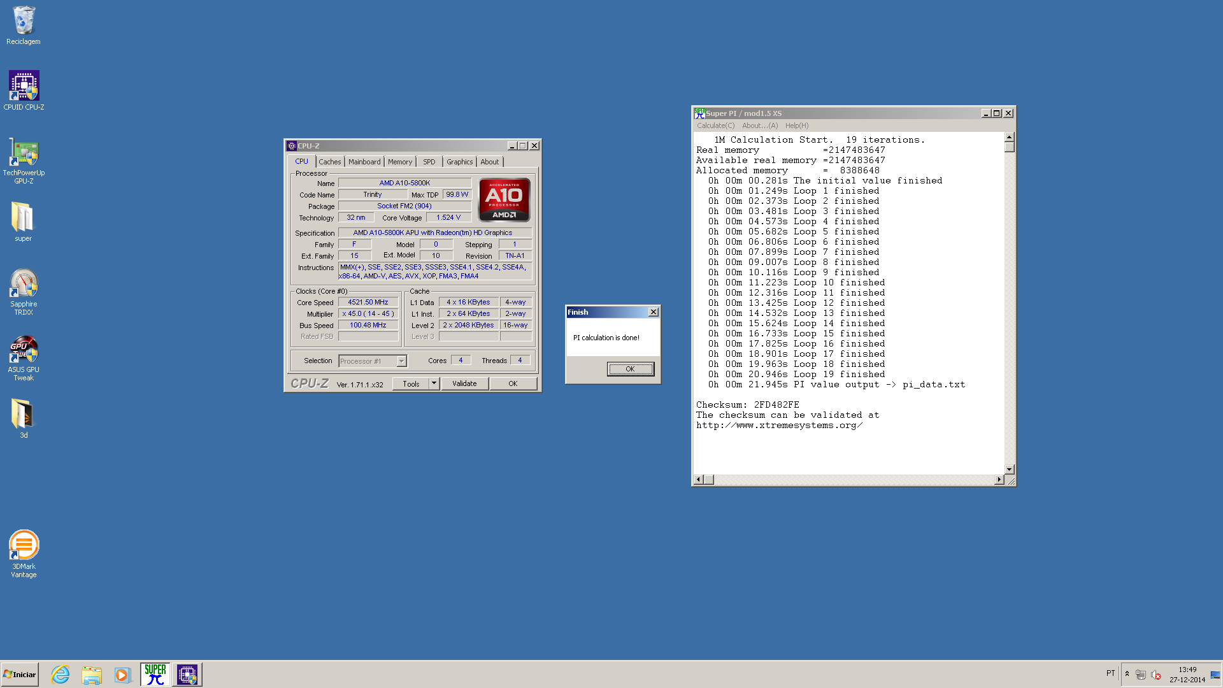Click OK at the bottom of CPU-Z

click(x=513, y=384)
